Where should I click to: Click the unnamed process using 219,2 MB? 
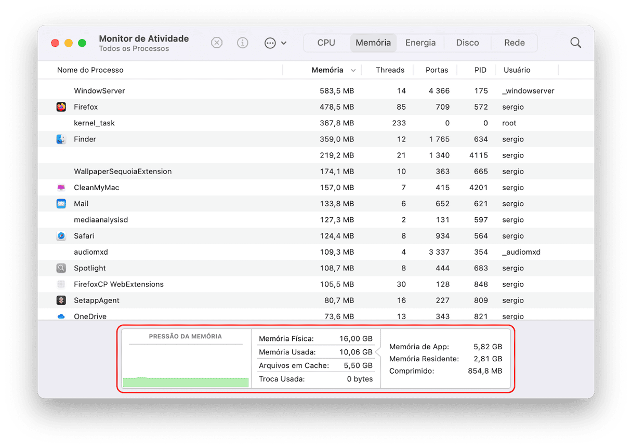click(x=316, y=155)
